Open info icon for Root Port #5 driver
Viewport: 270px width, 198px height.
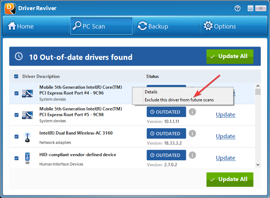pos(192,112)
